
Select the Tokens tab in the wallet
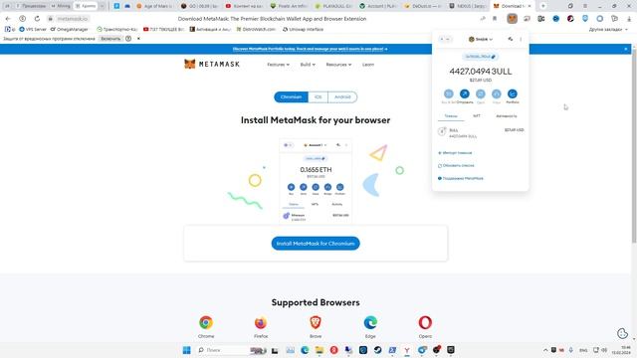click(x=451, y=116)
